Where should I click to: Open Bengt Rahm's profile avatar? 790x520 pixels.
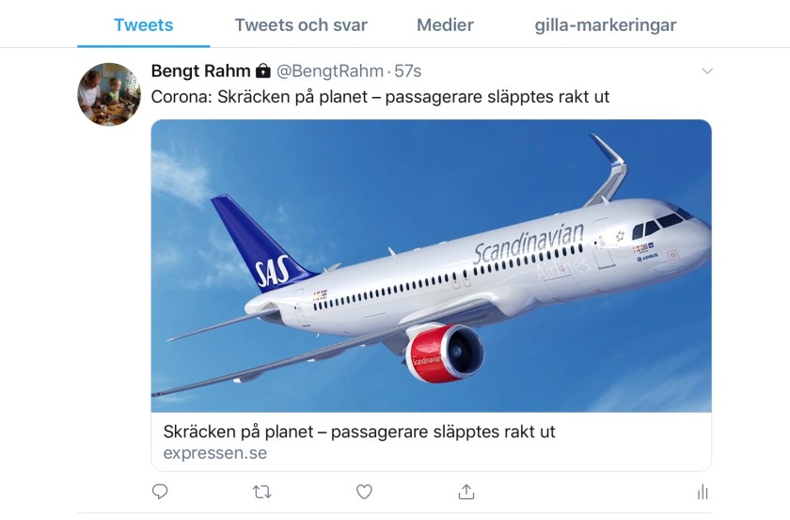tap(109, 94)
